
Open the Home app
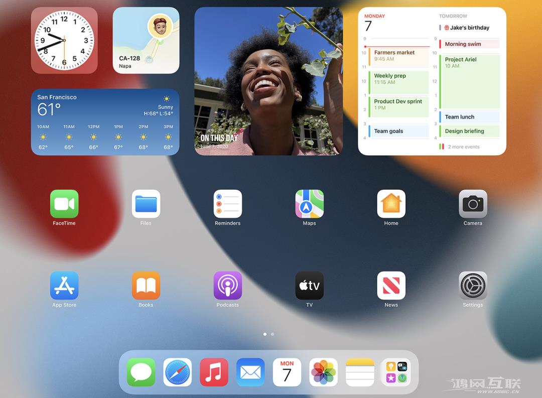pos(391,203)
